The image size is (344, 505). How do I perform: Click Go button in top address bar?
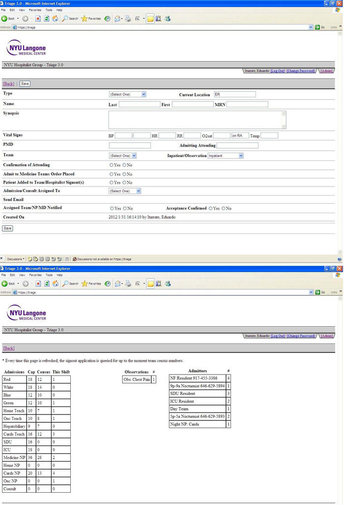point(320,28)
